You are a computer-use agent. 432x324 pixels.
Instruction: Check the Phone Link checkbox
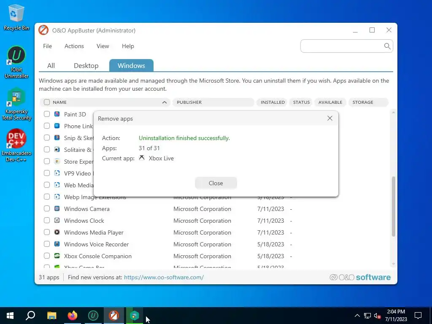pyautogui.click(x=47, y=126)
